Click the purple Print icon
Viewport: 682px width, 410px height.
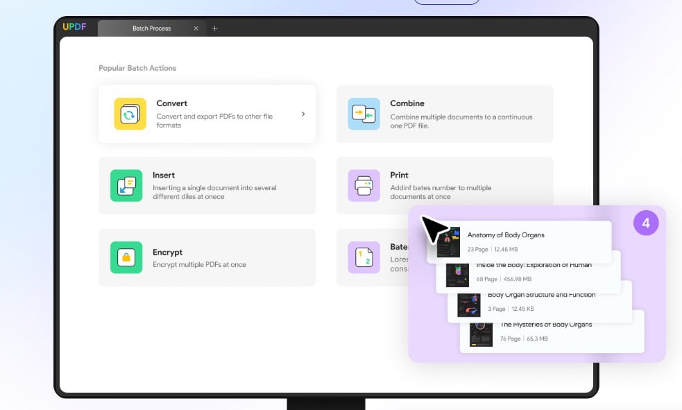364,185
